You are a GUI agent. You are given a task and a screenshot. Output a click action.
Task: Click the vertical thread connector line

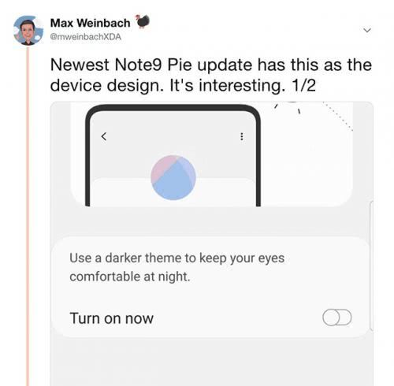pos(28,217)
